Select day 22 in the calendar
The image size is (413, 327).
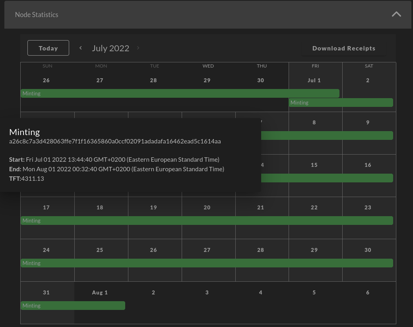click(x=314, y=207)
